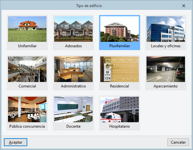Confirm selection with the Aceptar button
This screenshot has height=150, width=193.
[x=15, y=142]
